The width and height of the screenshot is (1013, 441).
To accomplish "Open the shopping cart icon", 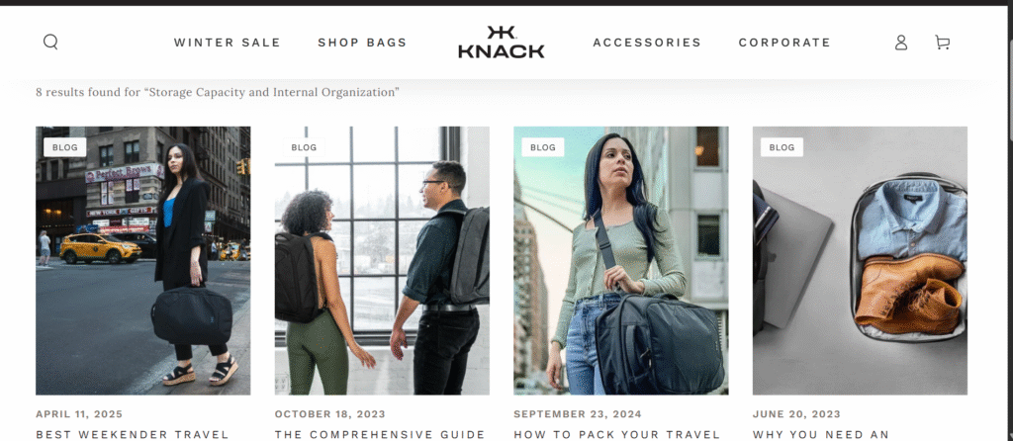I will (x=942, y=43).
